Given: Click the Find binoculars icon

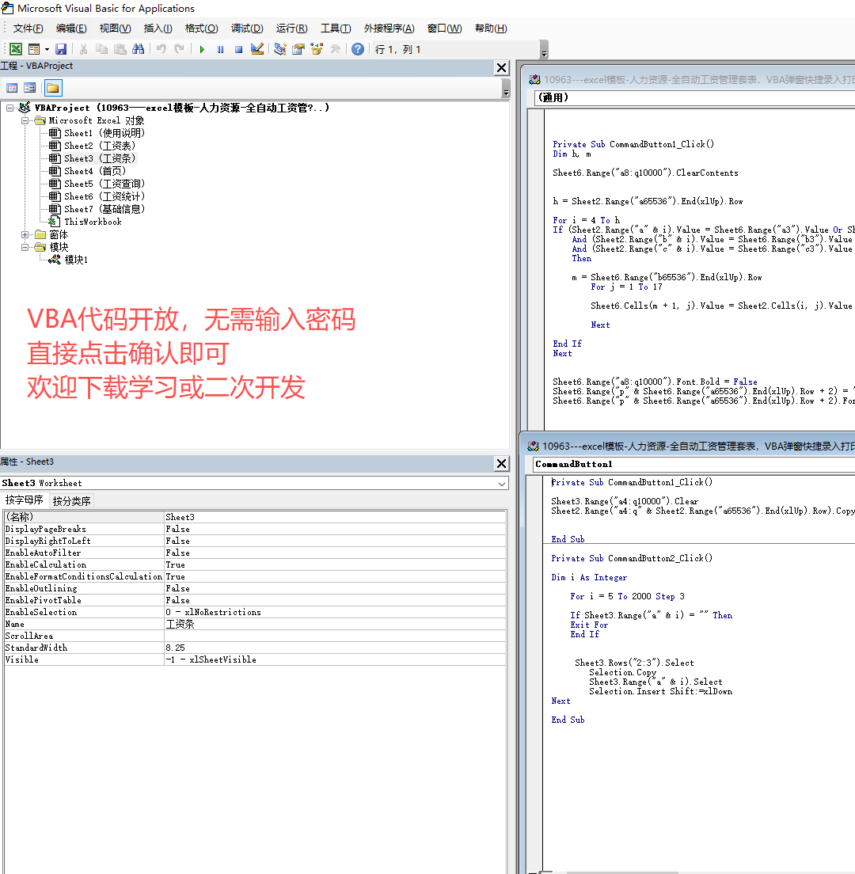Looking at the screenshot, I should click(x=138, y=49).
